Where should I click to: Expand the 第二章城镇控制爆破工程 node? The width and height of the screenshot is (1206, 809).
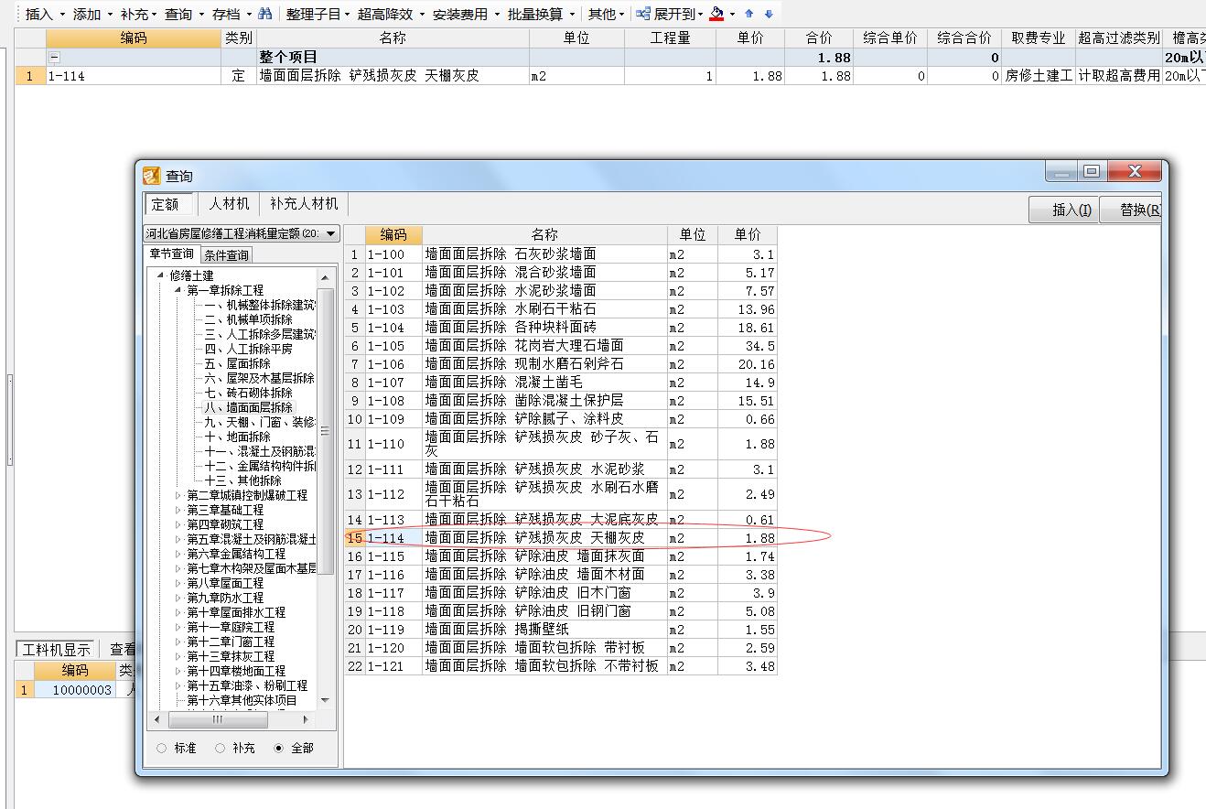coord(178,495)
